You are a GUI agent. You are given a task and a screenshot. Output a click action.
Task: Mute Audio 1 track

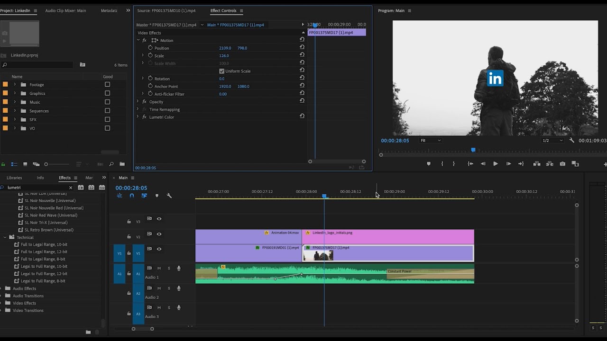pos(159,268)
